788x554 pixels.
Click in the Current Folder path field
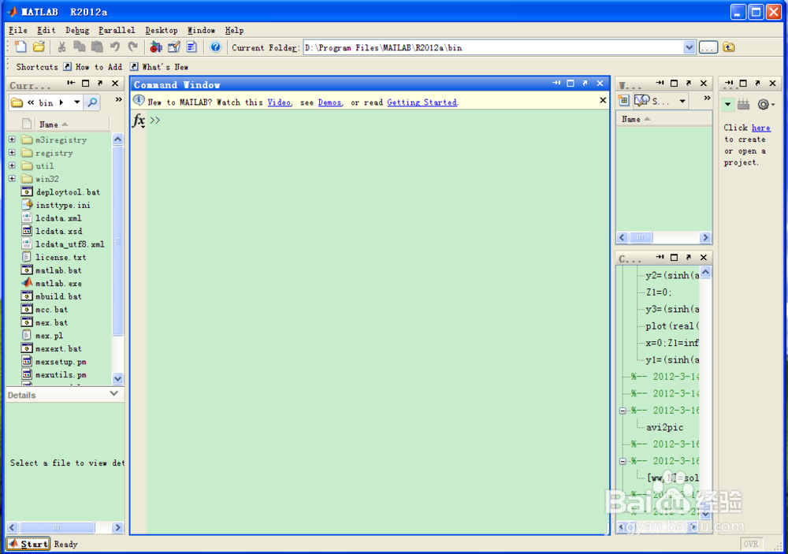click(x=492, y=47)
